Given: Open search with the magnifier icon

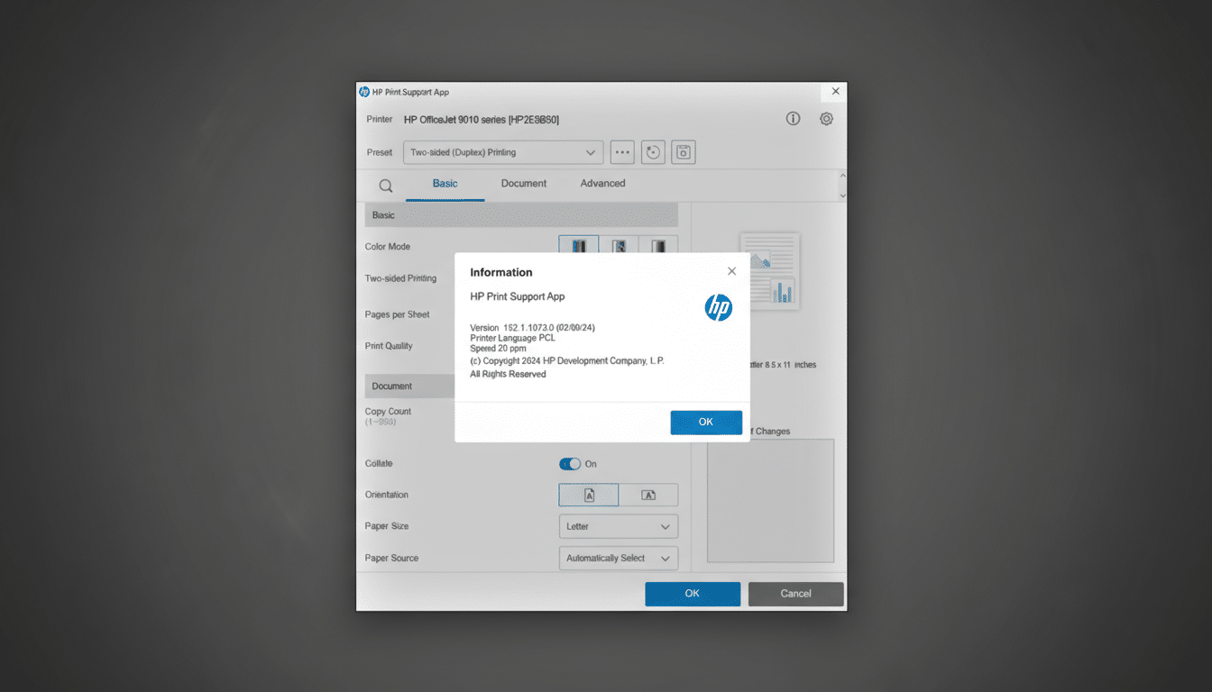Looking at the screenshot, I should (385, 185).
